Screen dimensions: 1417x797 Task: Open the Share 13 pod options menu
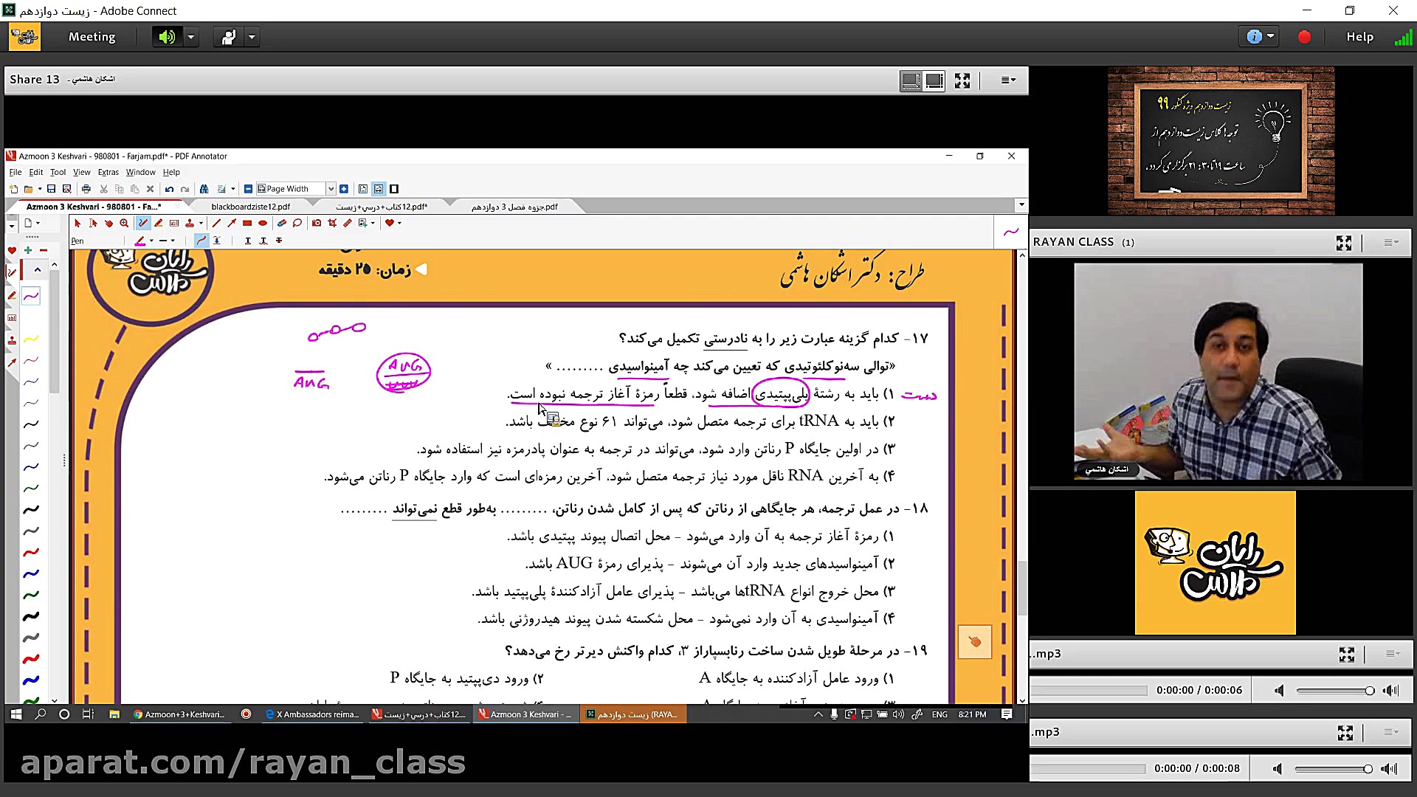(x=1007, y=80)
